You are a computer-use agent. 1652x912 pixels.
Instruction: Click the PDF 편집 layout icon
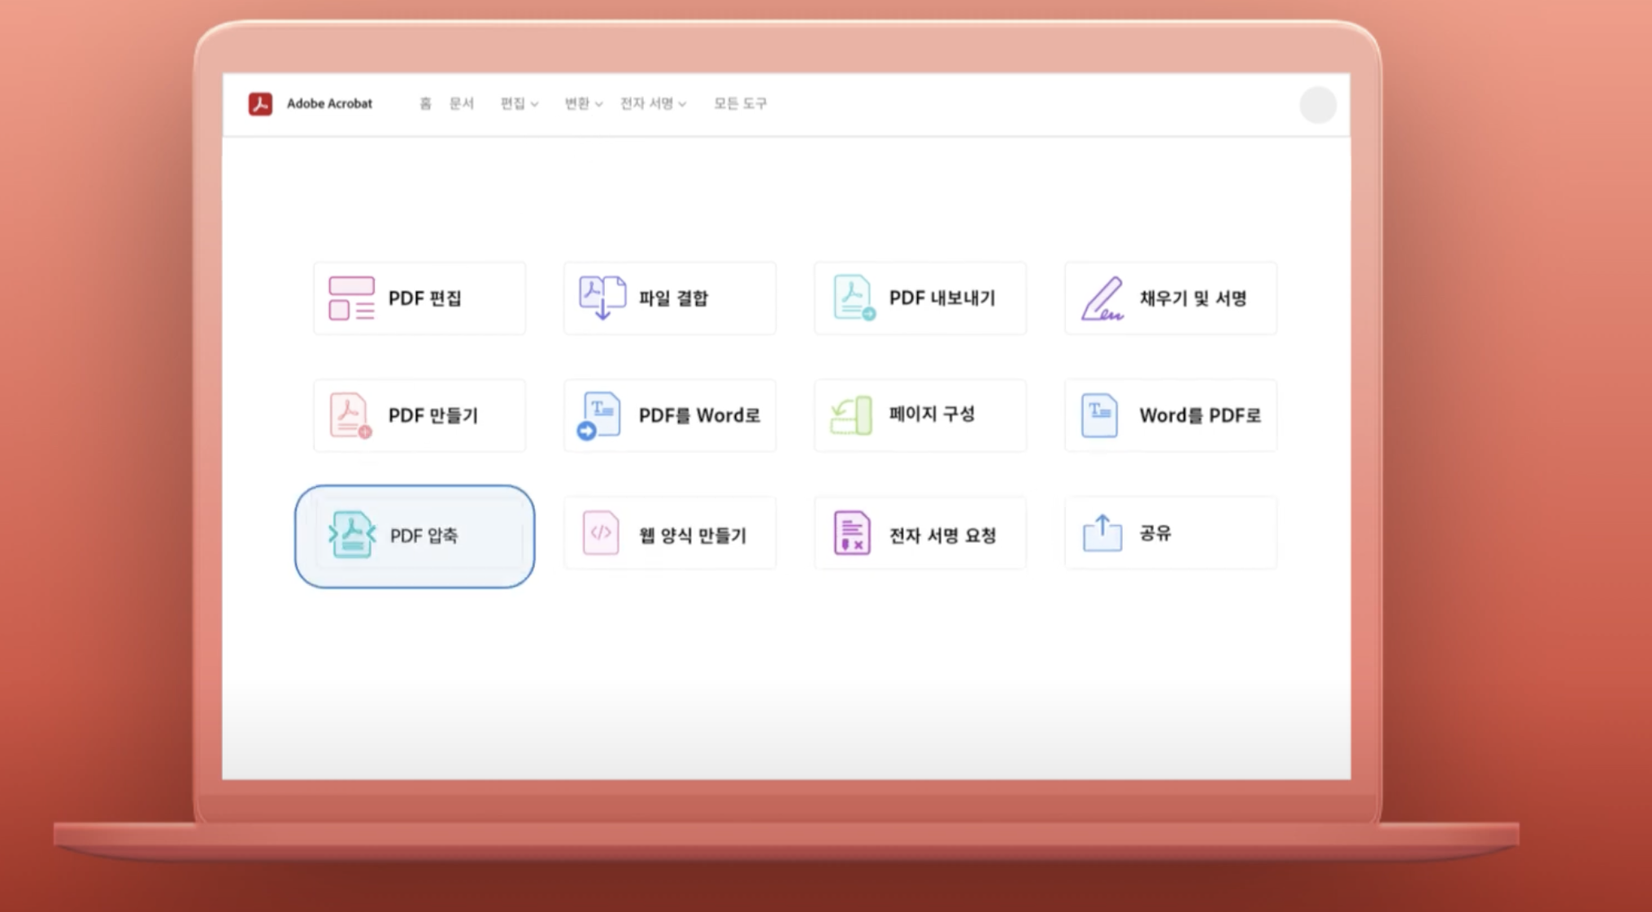coord(351,298)
